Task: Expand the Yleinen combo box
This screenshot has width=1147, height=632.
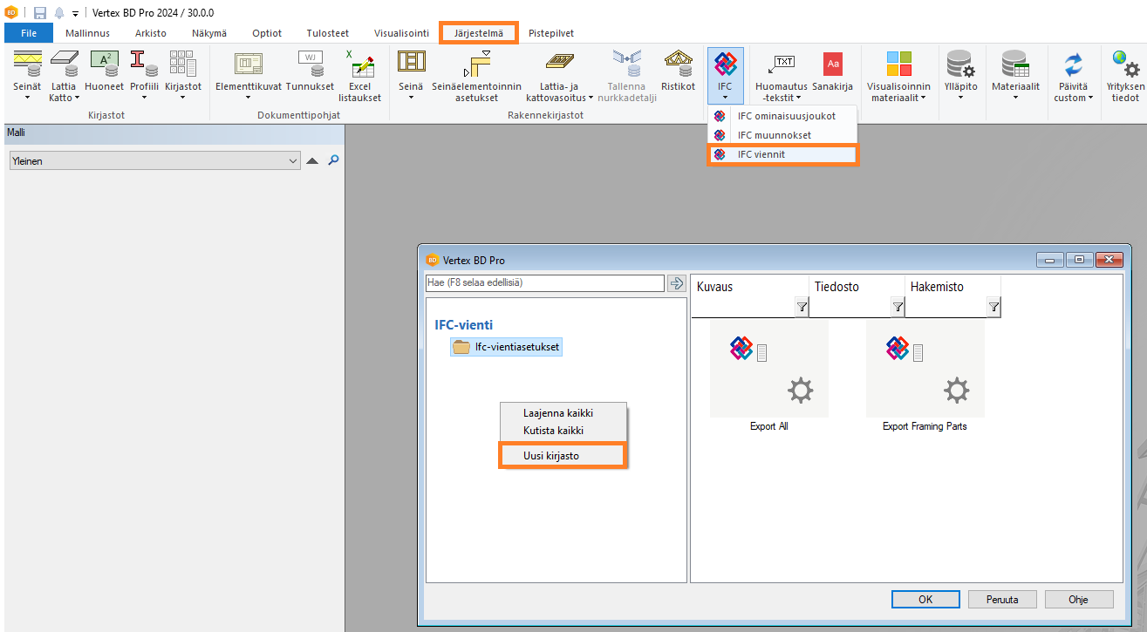Action: pos(293,161)
